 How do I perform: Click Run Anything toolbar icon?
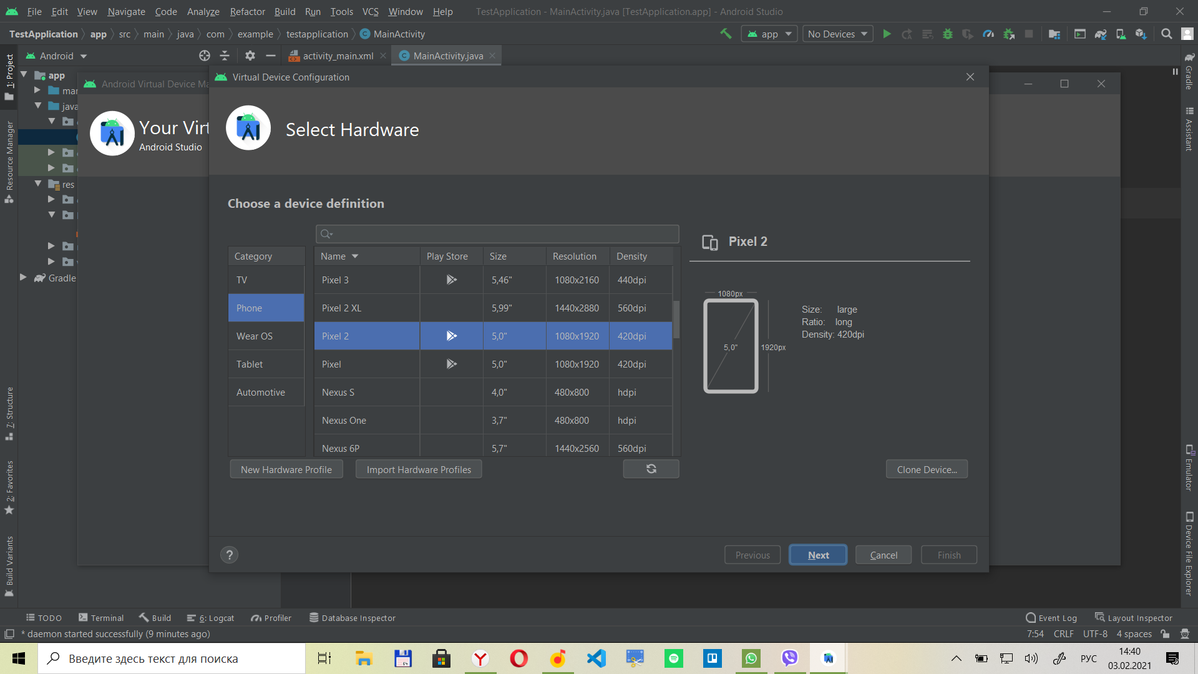(1080, 34)
